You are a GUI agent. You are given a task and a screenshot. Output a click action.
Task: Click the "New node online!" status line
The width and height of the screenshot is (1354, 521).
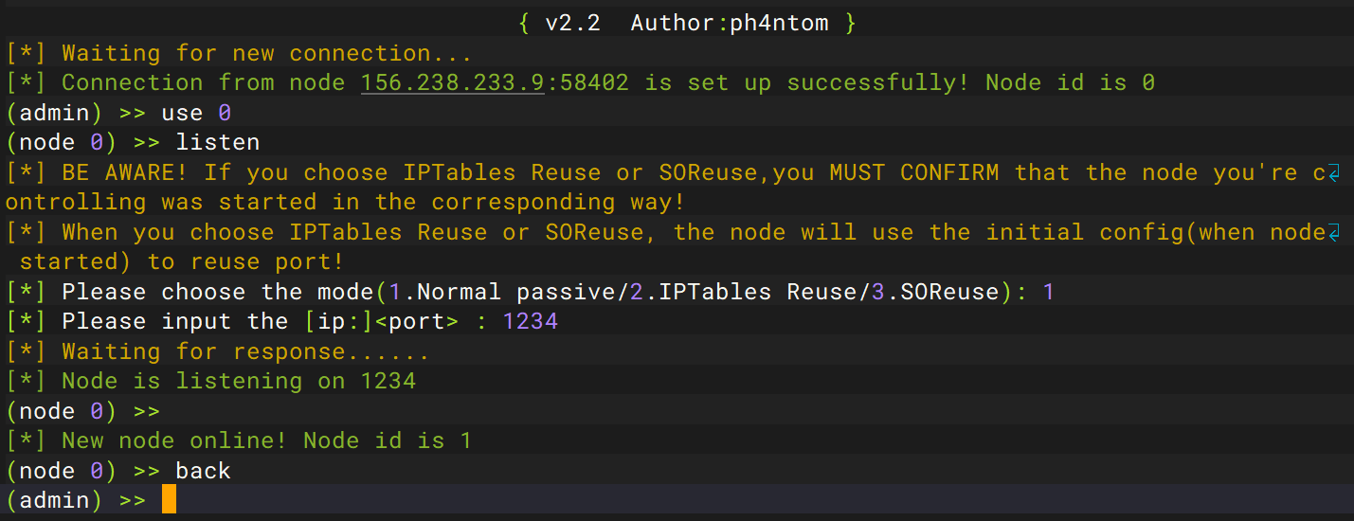pos(180,440)
